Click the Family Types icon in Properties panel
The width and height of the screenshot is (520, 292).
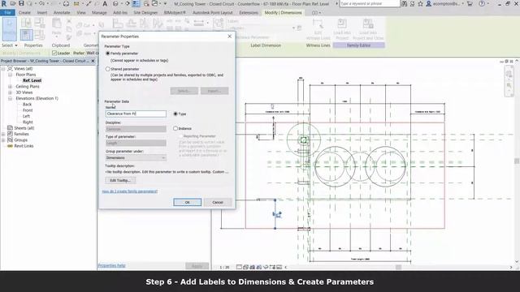click(40, 35)
